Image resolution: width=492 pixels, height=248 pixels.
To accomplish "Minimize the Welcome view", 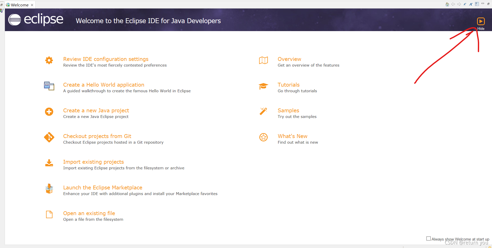I will (483, 4).
